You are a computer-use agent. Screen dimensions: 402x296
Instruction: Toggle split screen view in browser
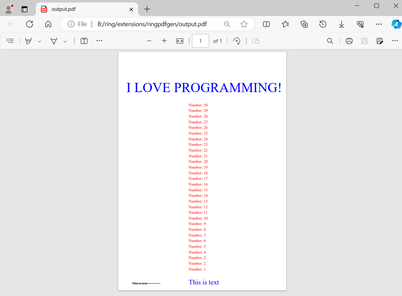(266, 24)
